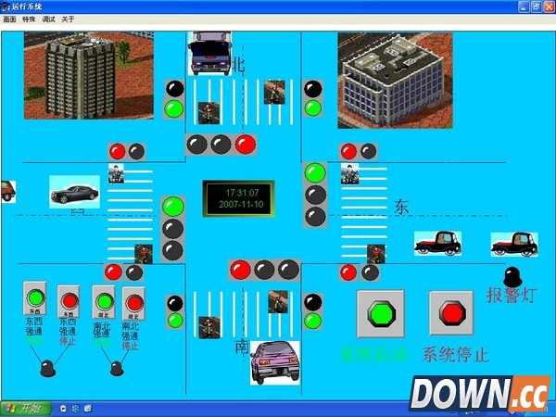Image resolution: width=556 pixels, height=417 pixels.
Task: Click the rightmost vintage car on east road
Action: pyautogui.click(x=514, y=245)
